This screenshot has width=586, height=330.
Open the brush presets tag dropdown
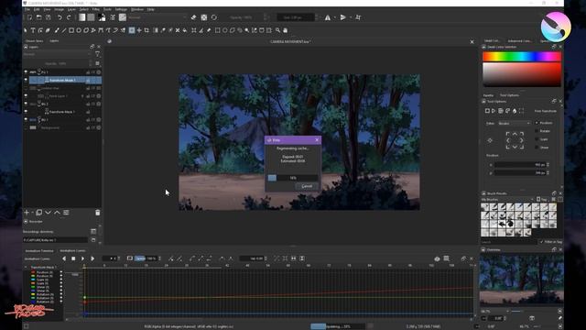[507, 200]
